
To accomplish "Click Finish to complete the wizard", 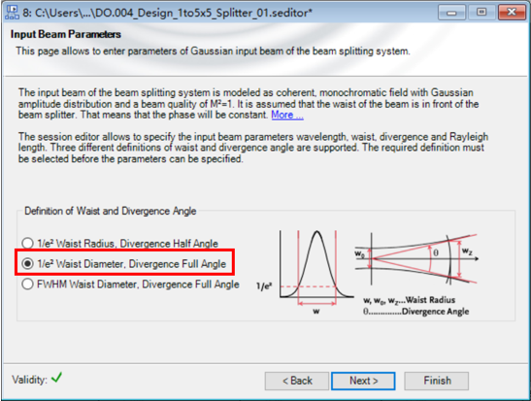I will tap(437, 381).
